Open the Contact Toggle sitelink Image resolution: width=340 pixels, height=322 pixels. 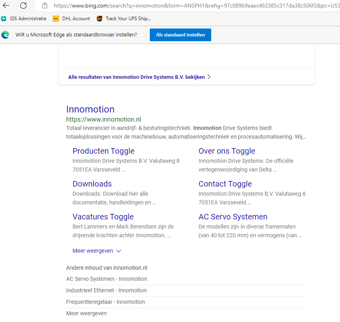point(225,184)
